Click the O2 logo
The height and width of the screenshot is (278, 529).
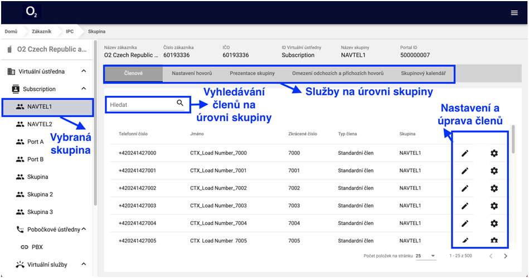pos(32,12)
